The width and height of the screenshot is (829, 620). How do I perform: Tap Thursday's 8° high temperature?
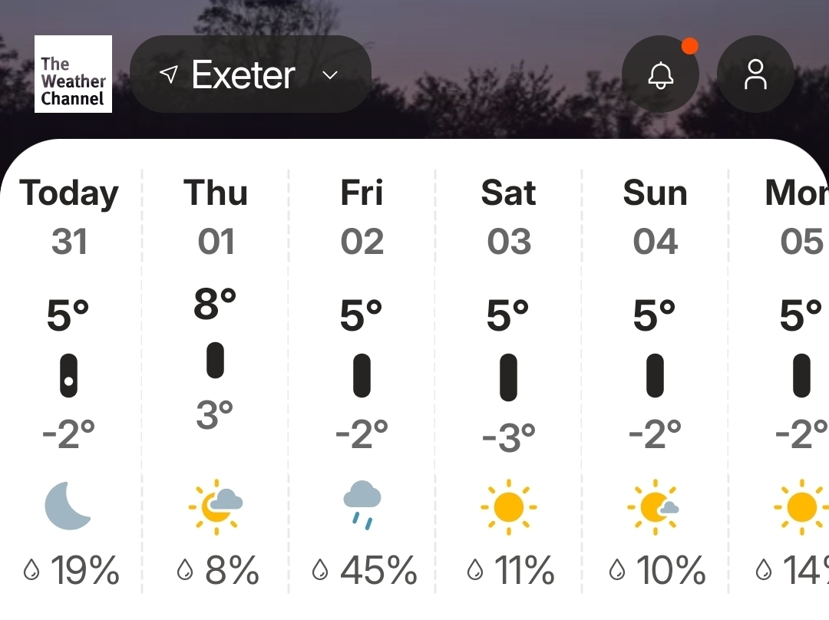(215, 304)
